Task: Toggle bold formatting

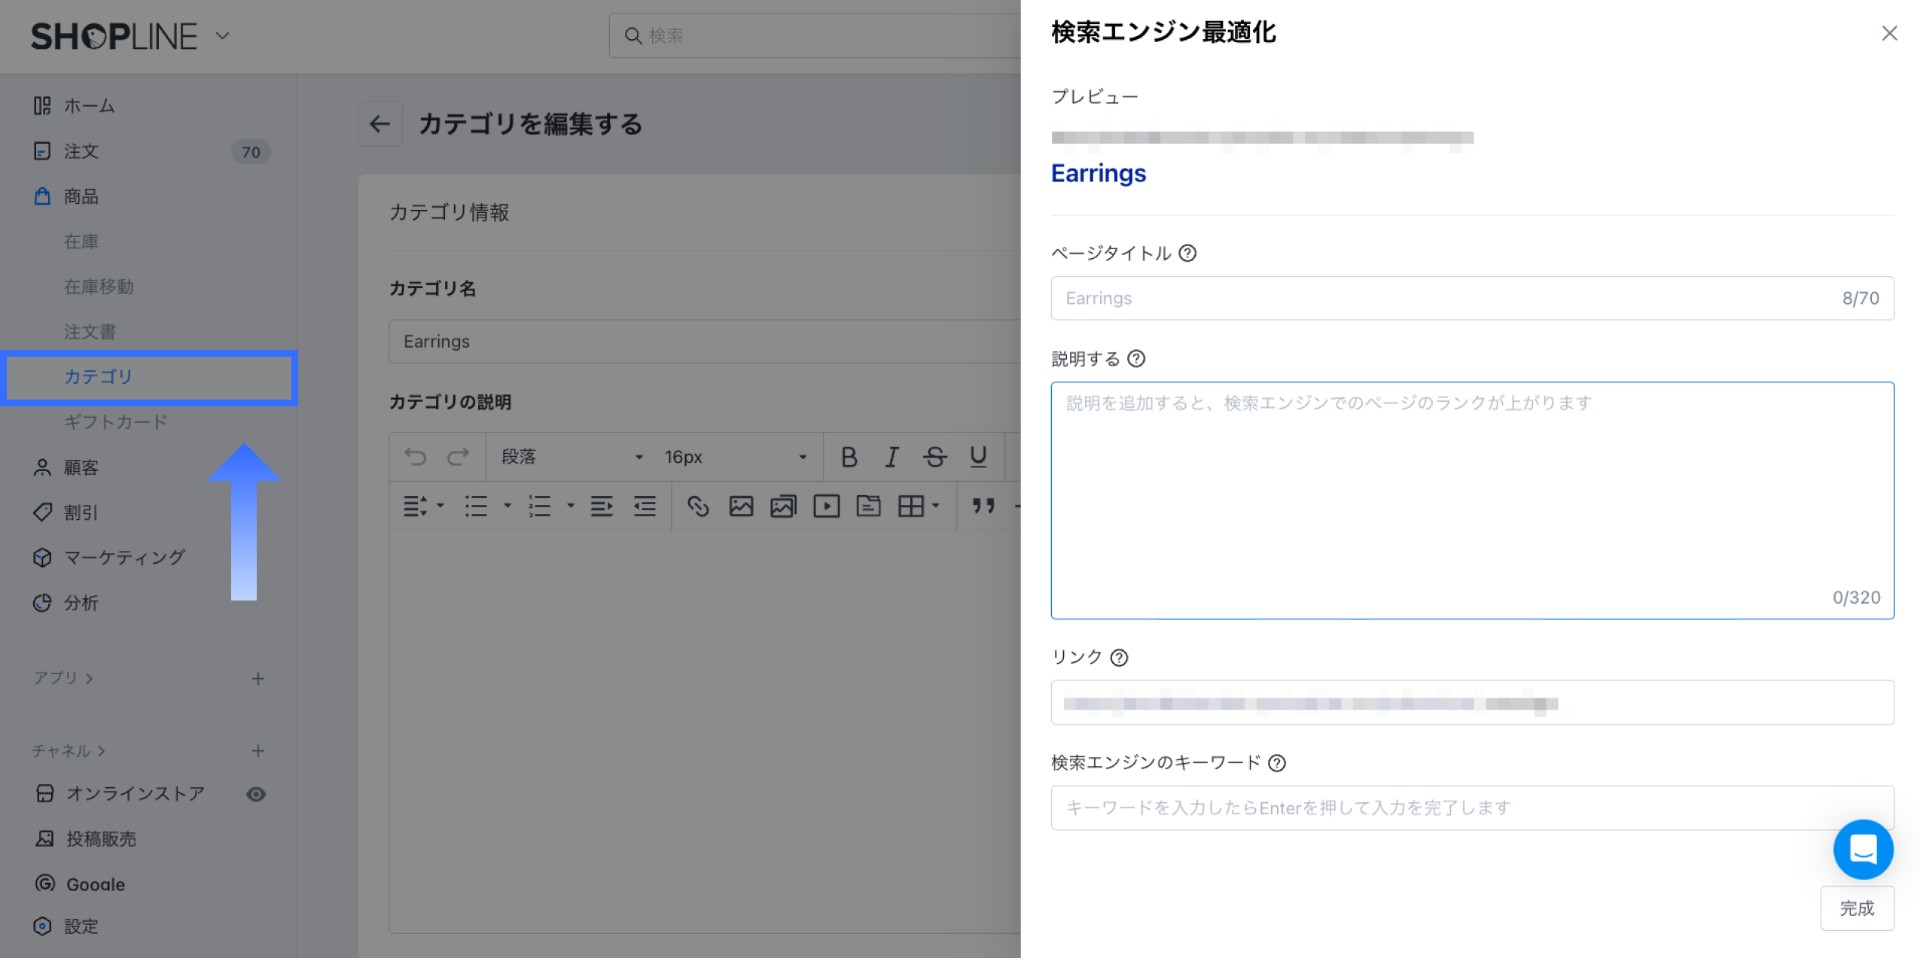Action: (849, 457)
